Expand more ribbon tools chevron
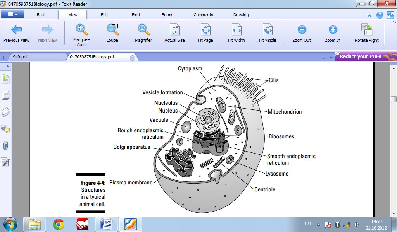This screenshot has width=397, height=232. click(394, 22)
